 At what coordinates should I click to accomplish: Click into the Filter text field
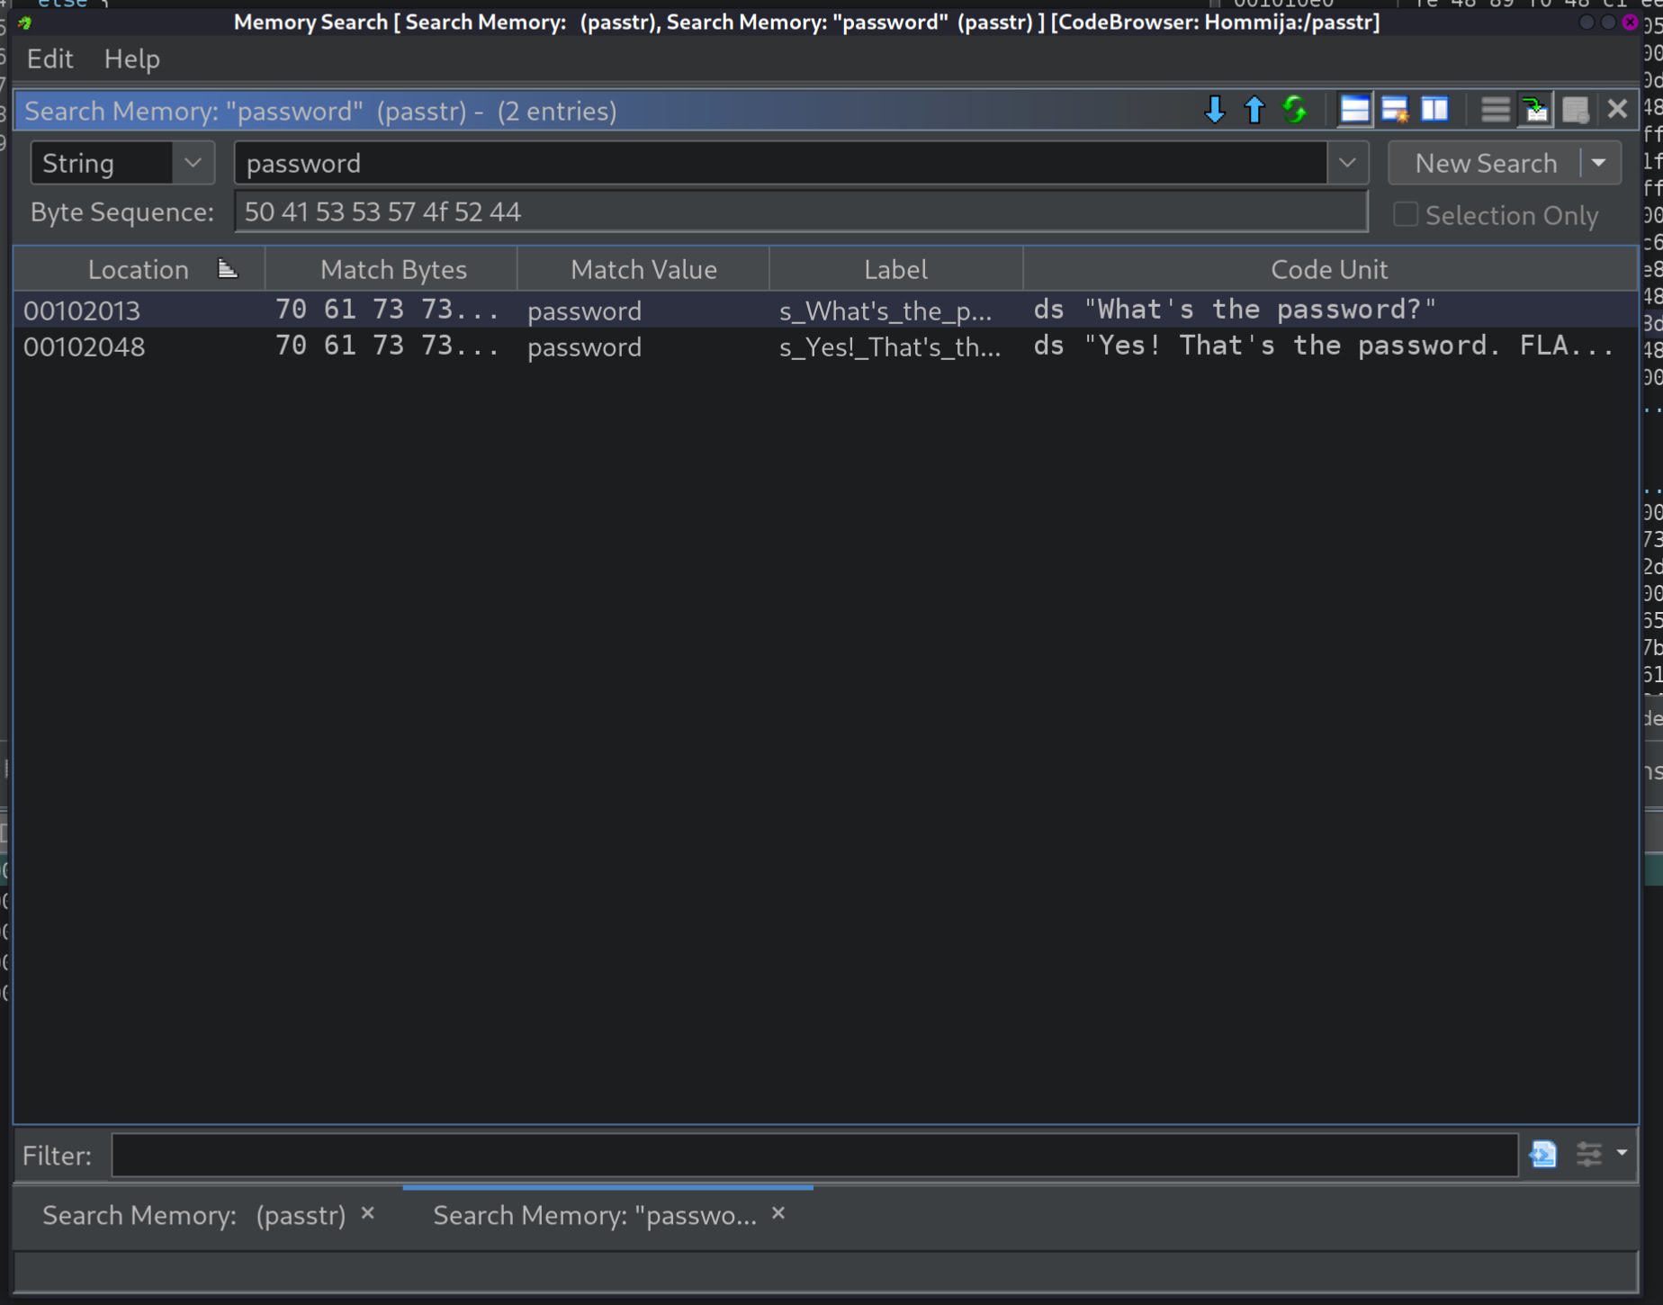[814, 1155]
